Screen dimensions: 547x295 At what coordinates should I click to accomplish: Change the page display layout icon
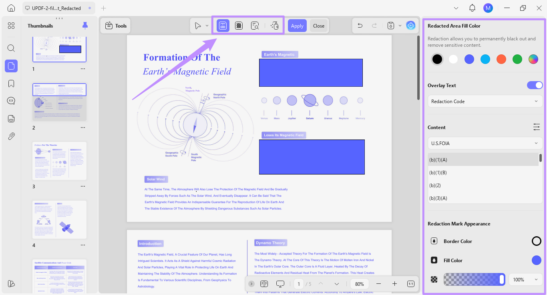(264, 284)
